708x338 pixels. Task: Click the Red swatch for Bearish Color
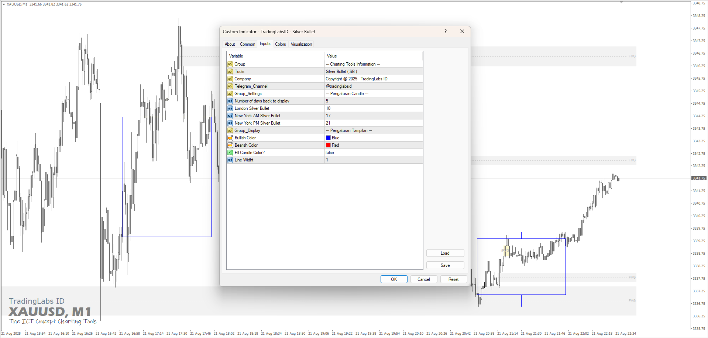328,145
